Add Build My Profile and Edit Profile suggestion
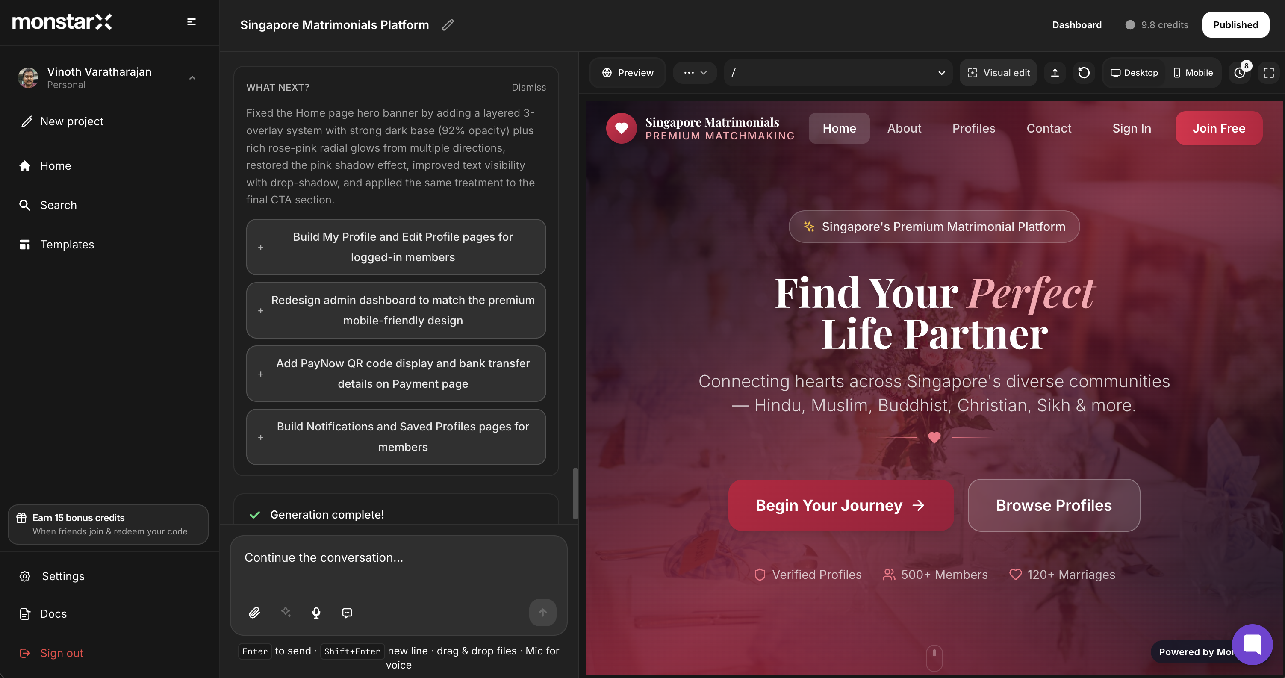 point(395,247)
